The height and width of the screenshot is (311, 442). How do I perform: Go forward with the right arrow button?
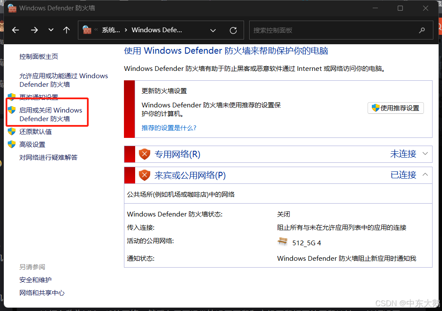(x=34, y=30)
